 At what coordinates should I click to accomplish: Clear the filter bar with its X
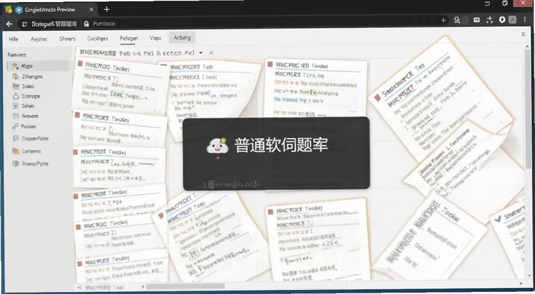211,53
